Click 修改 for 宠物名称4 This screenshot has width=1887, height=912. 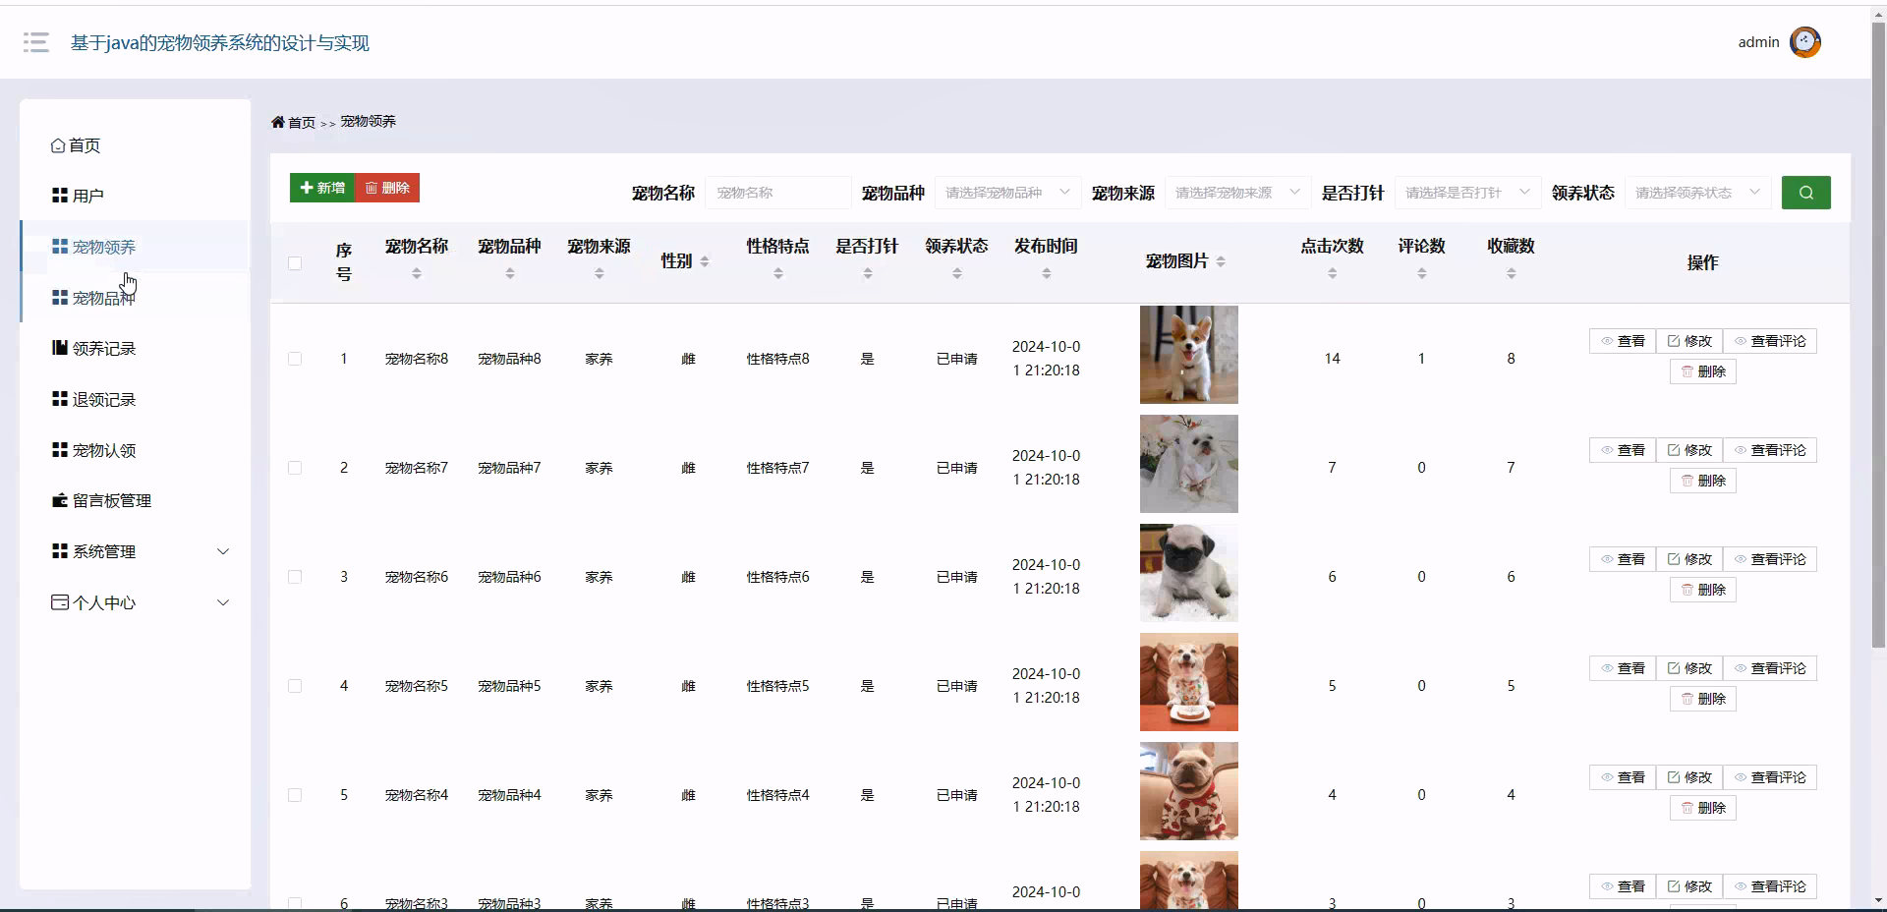[x=1689, y=777]
